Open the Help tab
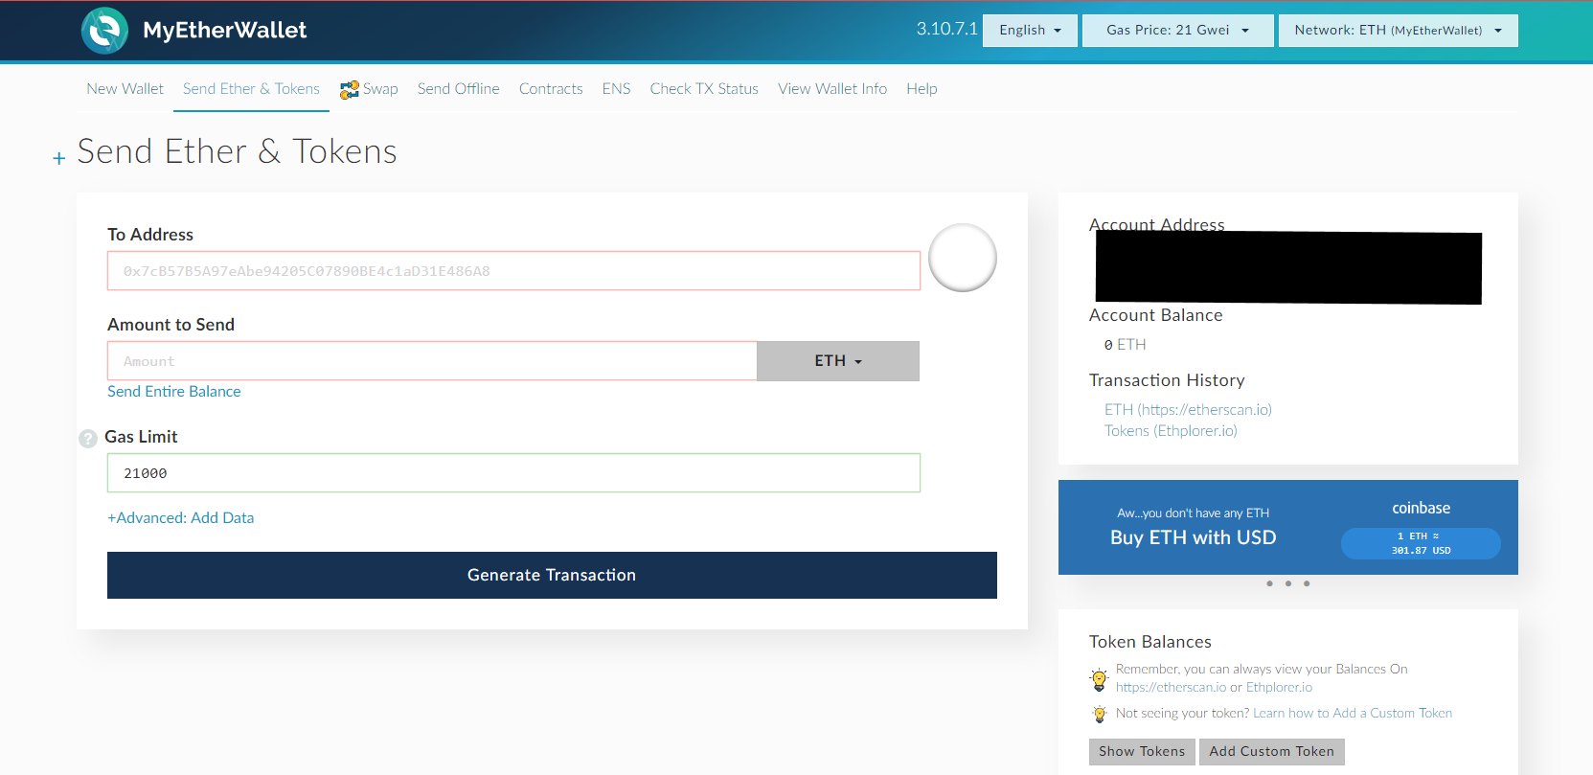Viewport: 1593px width, 775px height. click(x=922, y=88)
